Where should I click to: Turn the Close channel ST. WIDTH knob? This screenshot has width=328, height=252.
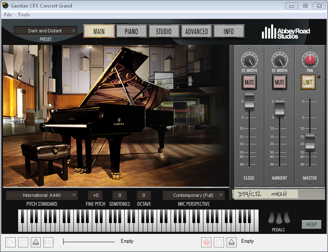pyautogui.click(x=249, y=60)
